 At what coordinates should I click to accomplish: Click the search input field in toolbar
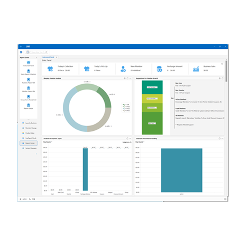[x=36, y=52]
